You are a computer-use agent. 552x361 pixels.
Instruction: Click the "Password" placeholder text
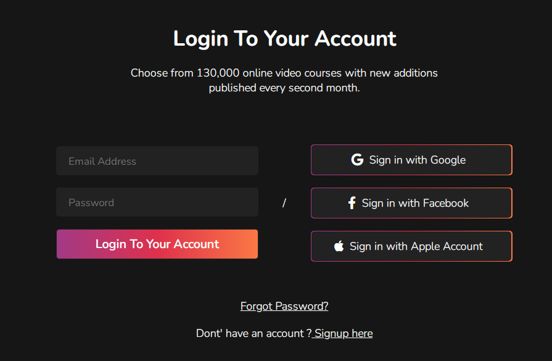[91, 202]
